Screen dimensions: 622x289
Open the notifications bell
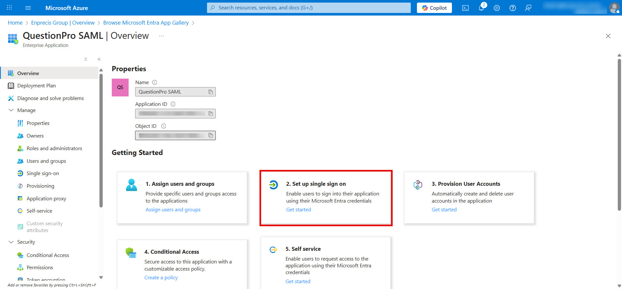[x=481, y=8]
